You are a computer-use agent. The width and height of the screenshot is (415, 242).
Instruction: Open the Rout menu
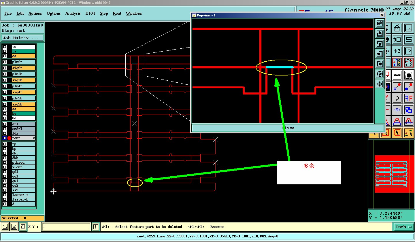click(117, 13)
